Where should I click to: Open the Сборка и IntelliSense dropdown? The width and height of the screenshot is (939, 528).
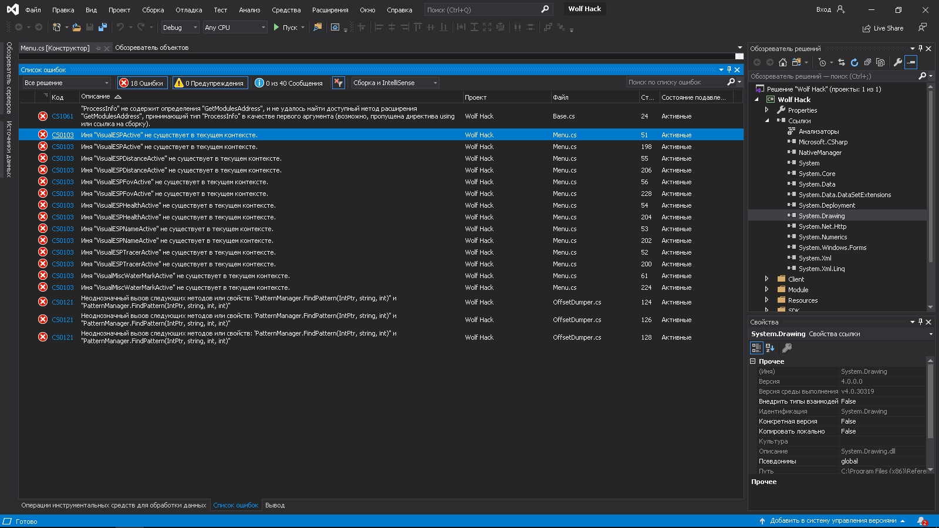point(395,83)
